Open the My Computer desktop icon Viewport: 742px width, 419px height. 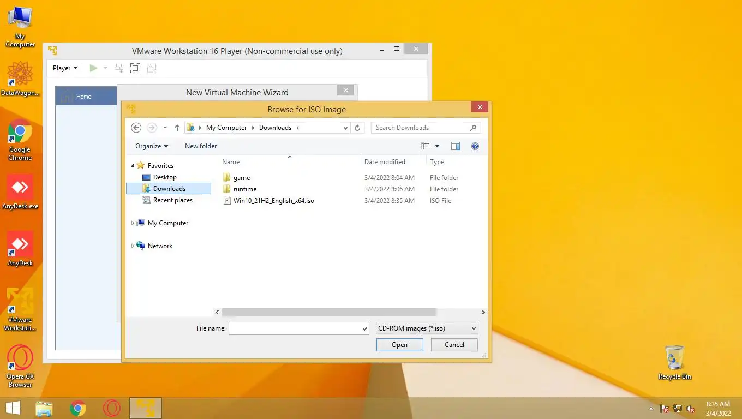[x=20, y=27]
